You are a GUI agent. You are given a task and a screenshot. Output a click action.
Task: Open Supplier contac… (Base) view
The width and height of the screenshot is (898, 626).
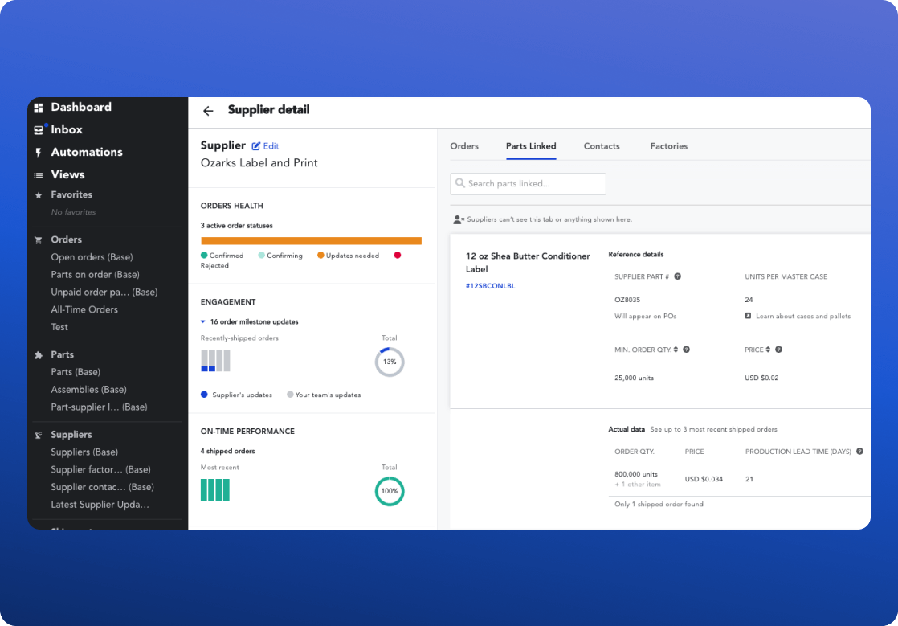[103, 487]
